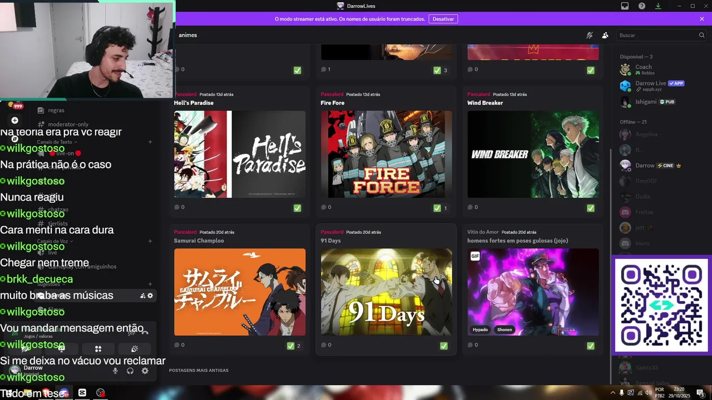
Task: Click the 91 Days post title
Action: coord(331,241)
